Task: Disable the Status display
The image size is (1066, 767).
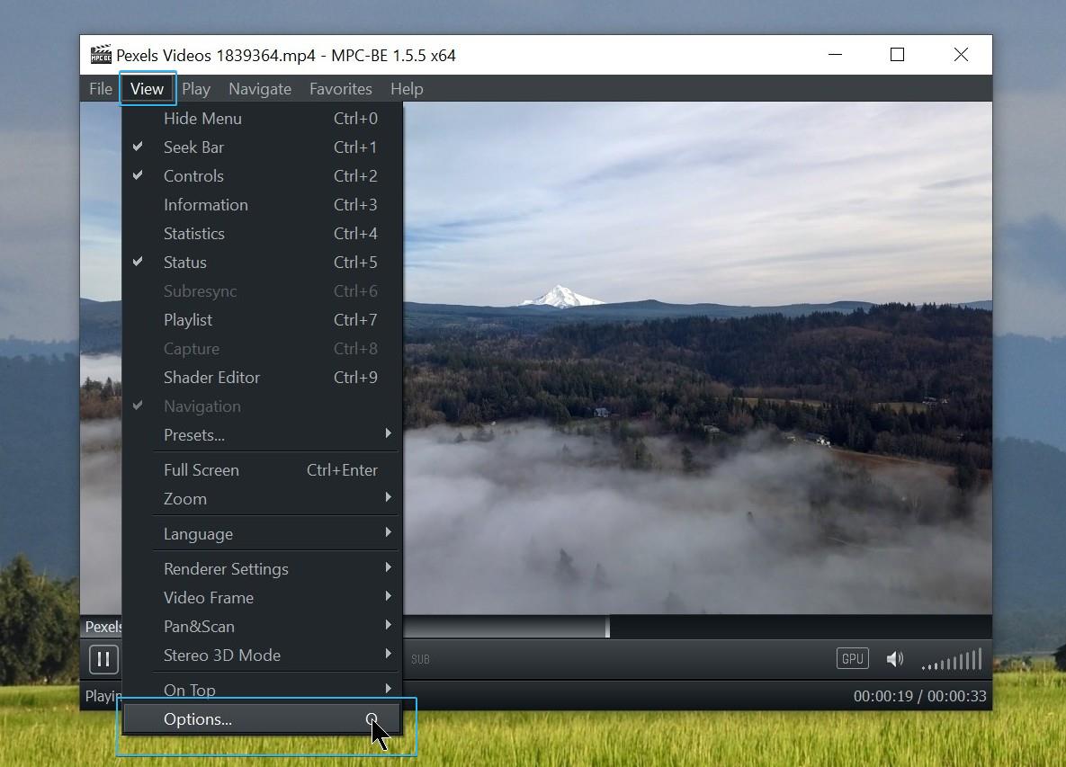Action: [184, 262]
